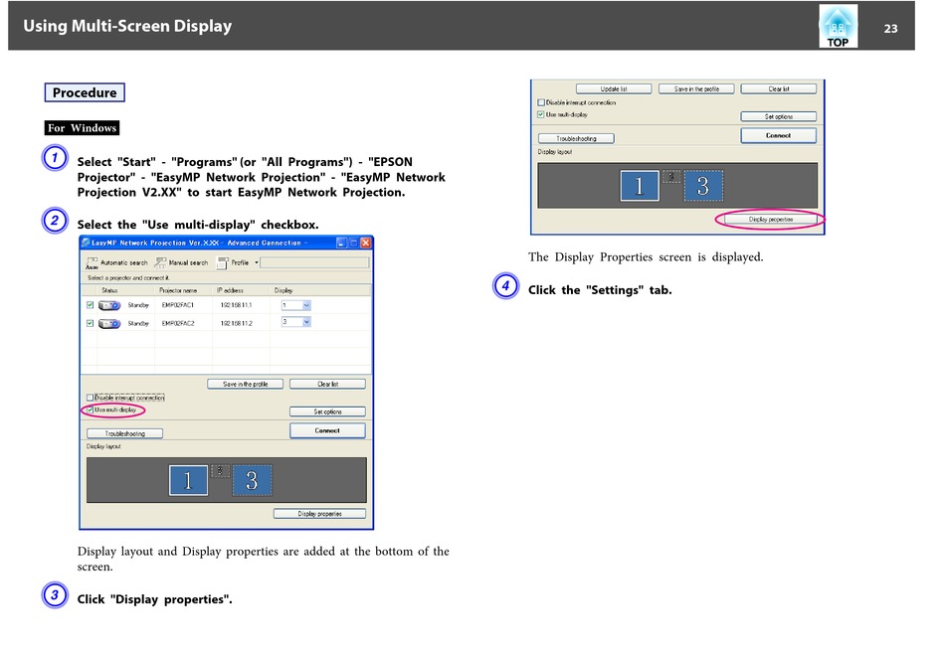
Task: Click the Display column header
Action: tap(283, 290)
